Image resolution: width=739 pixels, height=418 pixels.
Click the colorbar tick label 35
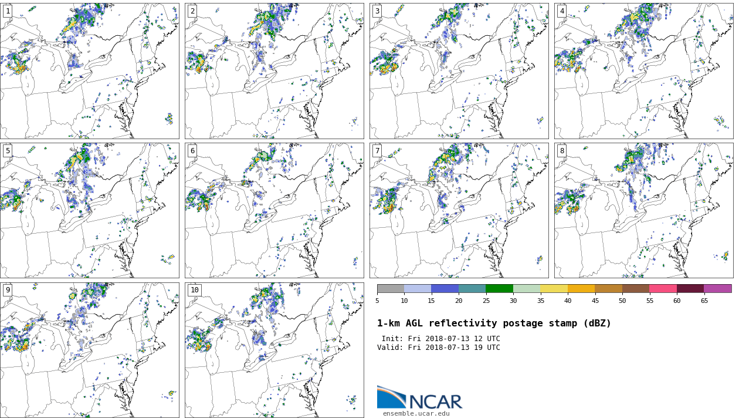click(x=540, y=301)
